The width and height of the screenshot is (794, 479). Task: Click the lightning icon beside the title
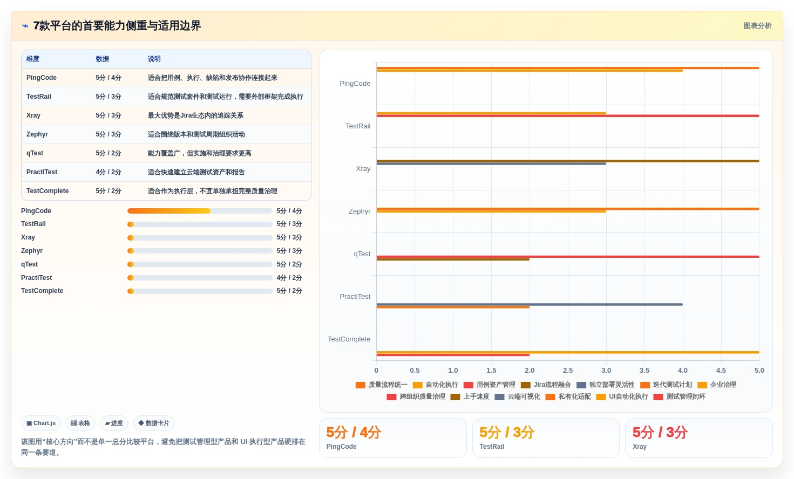click(25, 26)
